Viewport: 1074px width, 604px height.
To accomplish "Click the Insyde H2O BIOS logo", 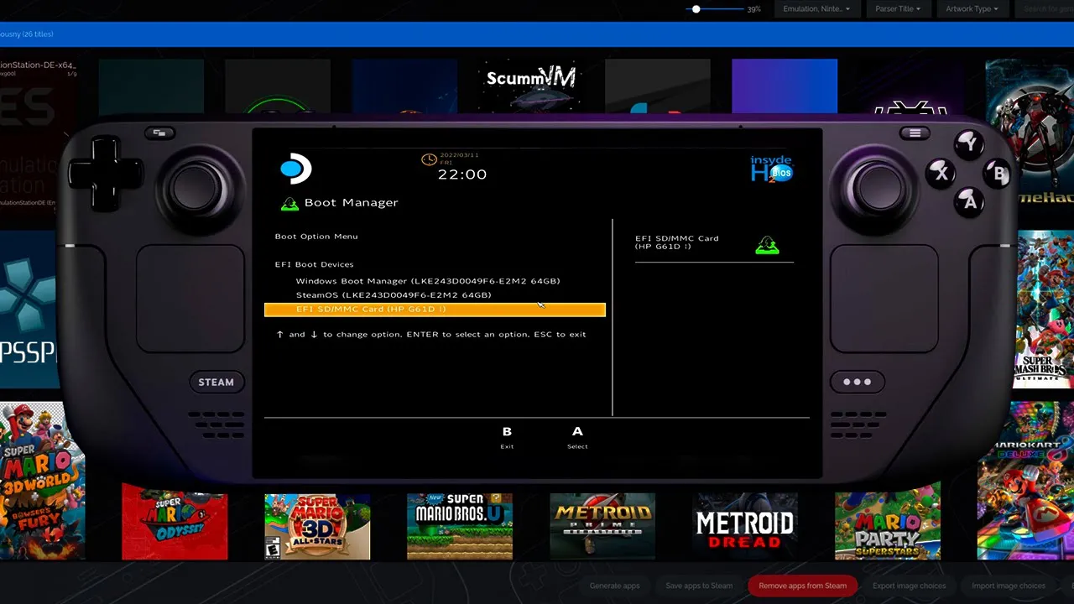I will (771, 169).
